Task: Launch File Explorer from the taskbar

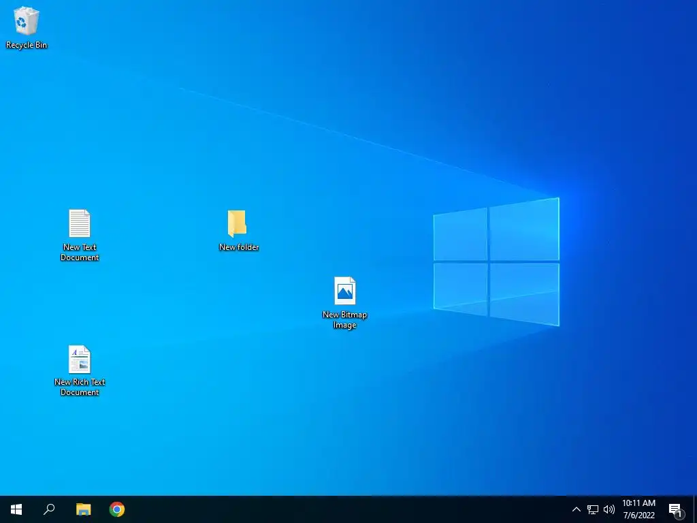Action: [83, 509]
